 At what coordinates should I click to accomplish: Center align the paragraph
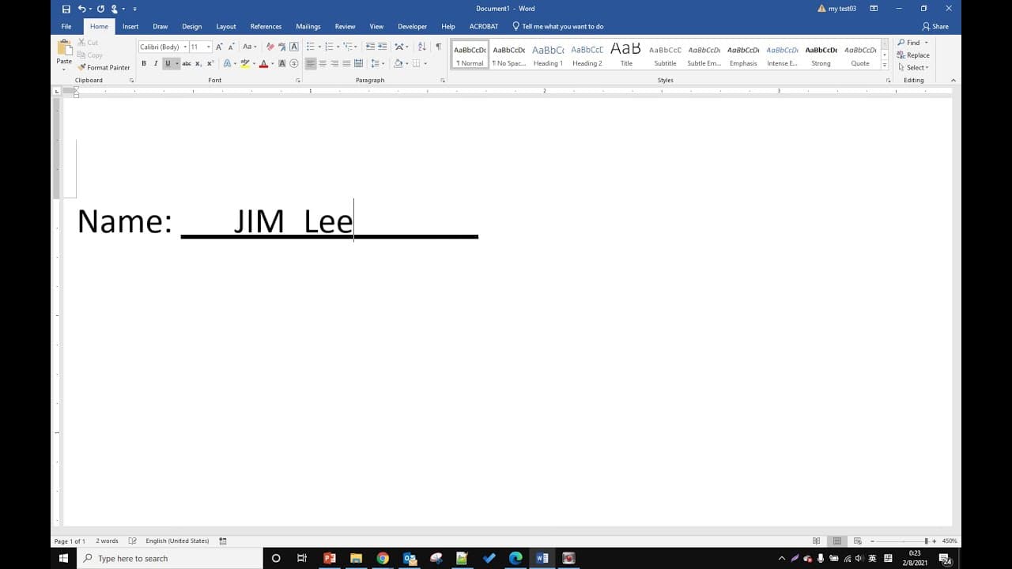pos(323,63)
